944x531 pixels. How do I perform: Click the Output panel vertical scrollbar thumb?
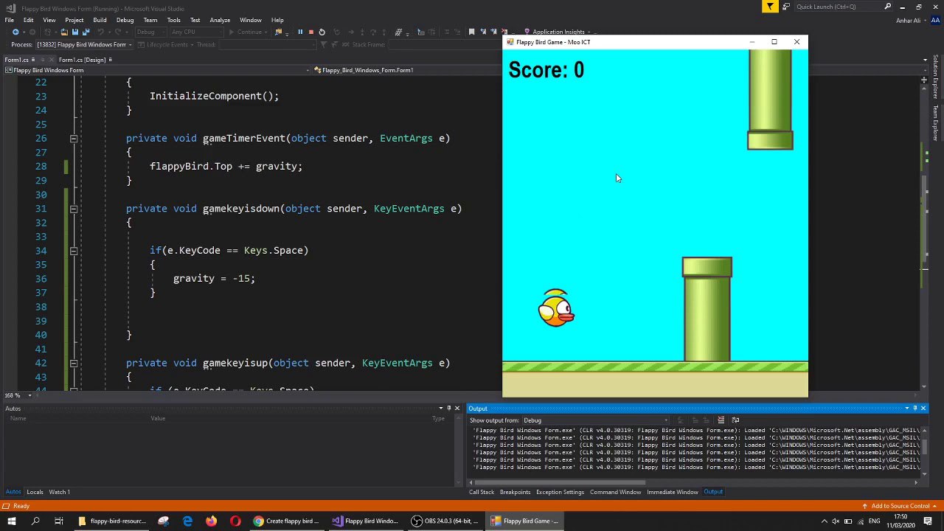click(924, 446)
